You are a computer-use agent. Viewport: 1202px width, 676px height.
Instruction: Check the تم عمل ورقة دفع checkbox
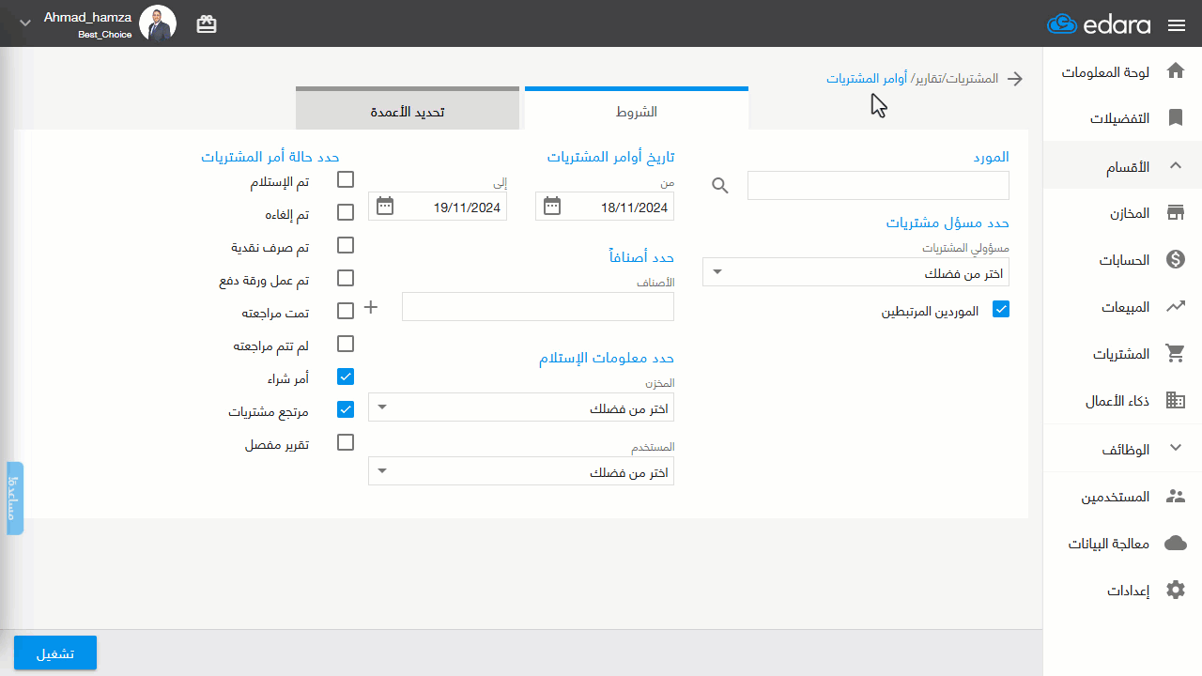(346, 278)
